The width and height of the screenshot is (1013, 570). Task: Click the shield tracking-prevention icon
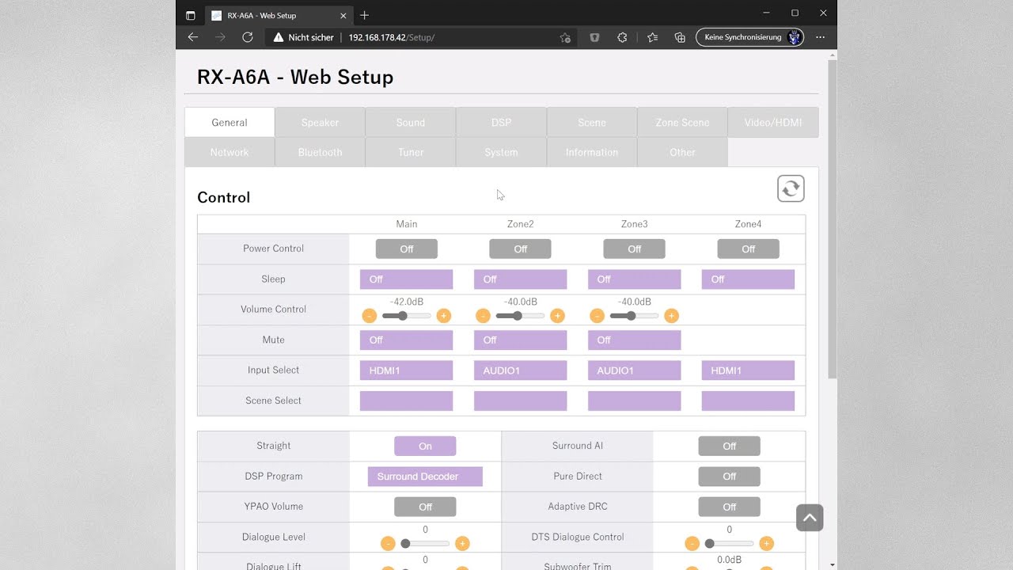pos(594,37)
